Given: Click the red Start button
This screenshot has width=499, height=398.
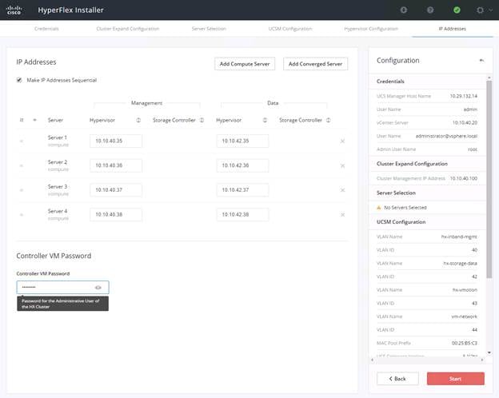Looking at the screenshot, I should [x=455, y=379].
